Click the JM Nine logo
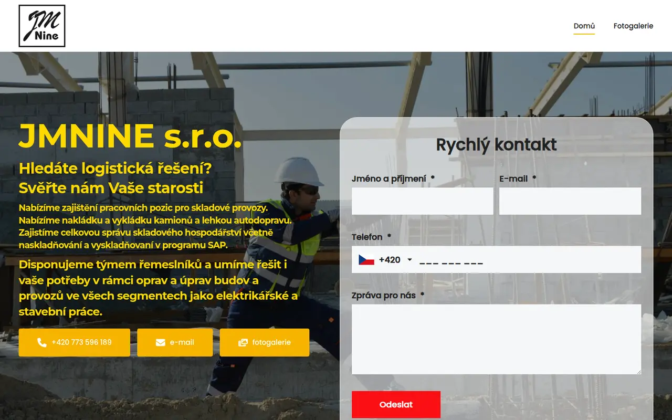Viewport: 672px width, 420px height. [42, 26]
